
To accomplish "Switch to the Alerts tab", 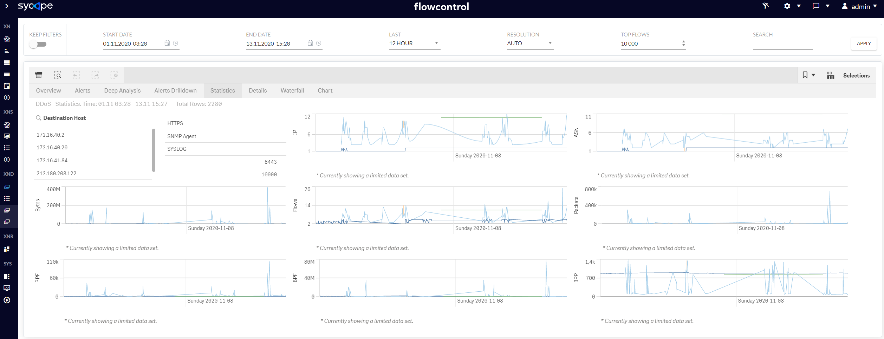I will coord(83,90).
